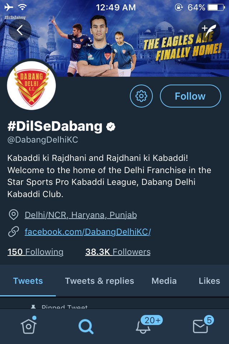Tap the verified badge beside #DilSeDabang
The height and width of the screenshot is (344, 229).
tap(111, 126)
